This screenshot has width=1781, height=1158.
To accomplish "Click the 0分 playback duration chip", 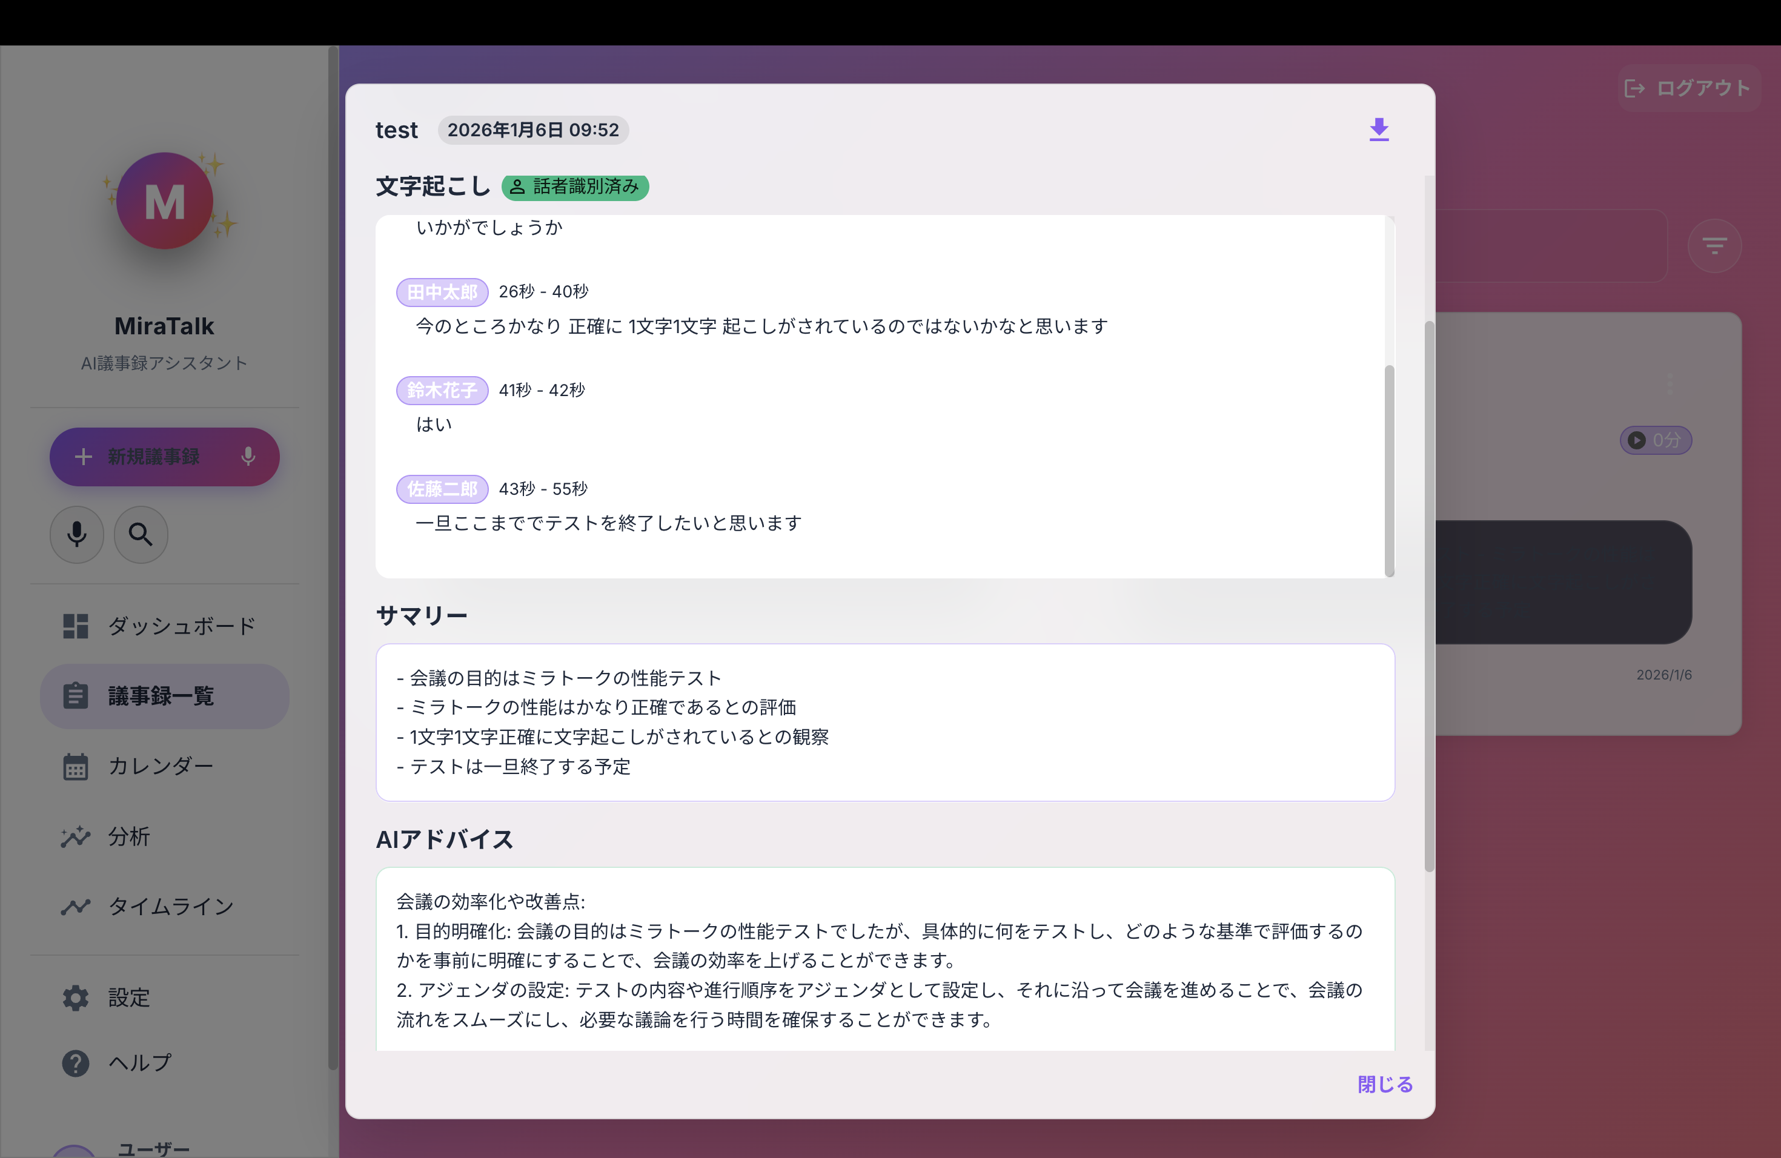I will click(x=1655, y=440).
